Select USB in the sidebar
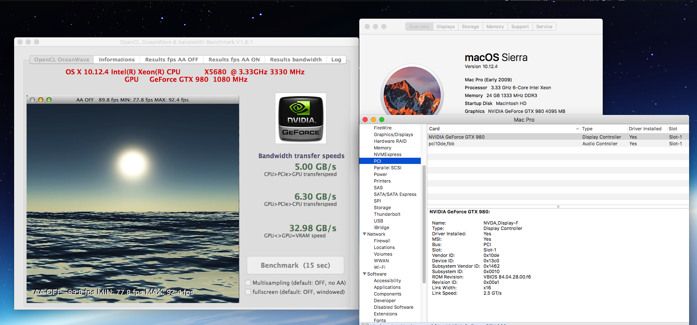Viewport: 697px width, 325px height. pos(378,221)
